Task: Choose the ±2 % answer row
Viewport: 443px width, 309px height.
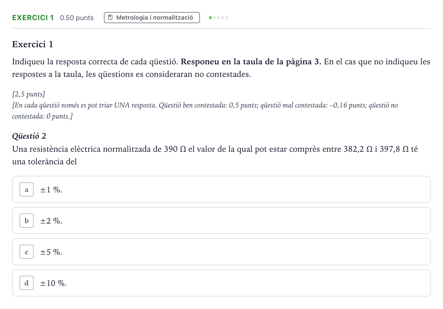Action: pyautogui.click(x=222, y=221)
